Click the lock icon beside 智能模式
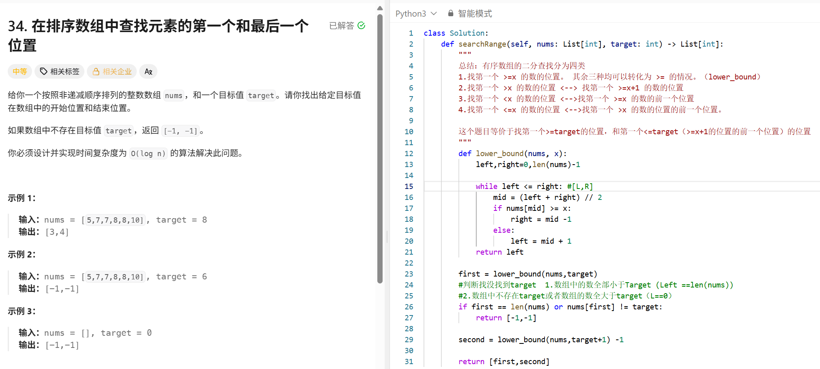The image size is (820, 369). coord(450,13)
